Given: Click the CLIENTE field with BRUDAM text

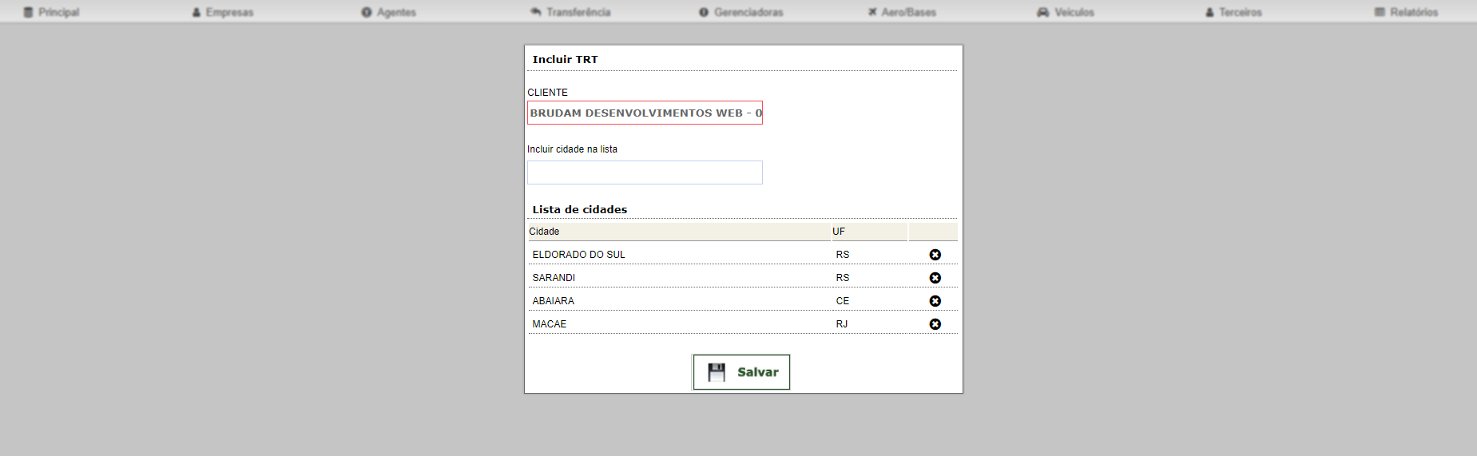Looking at the screenshot, I should 645,113.
